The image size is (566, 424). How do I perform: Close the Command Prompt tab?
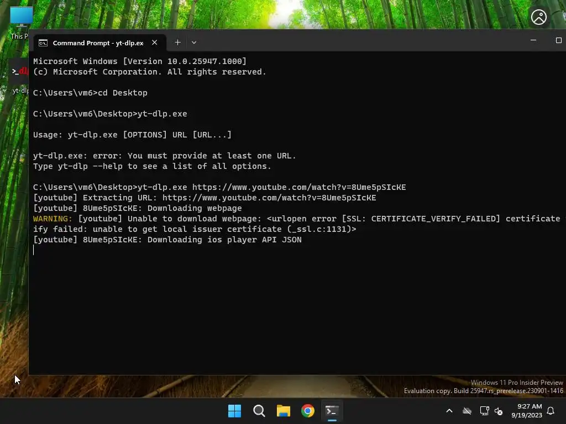[155, 43]
